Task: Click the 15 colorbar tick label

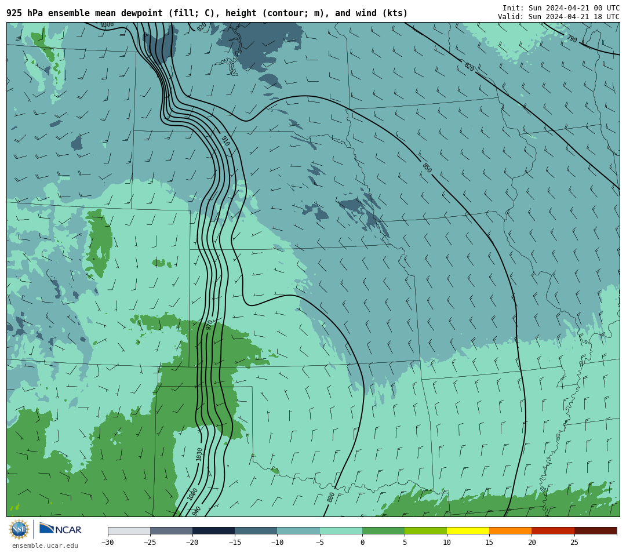Action: [489, 542]
